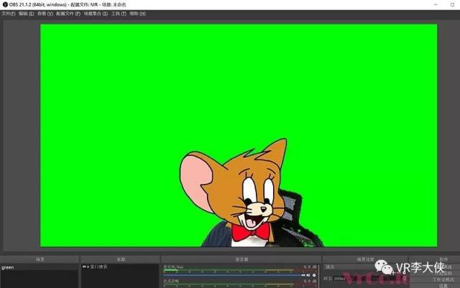Select the green scene in scene list
This screenshot has width=460, height=288.
[9, 267]
